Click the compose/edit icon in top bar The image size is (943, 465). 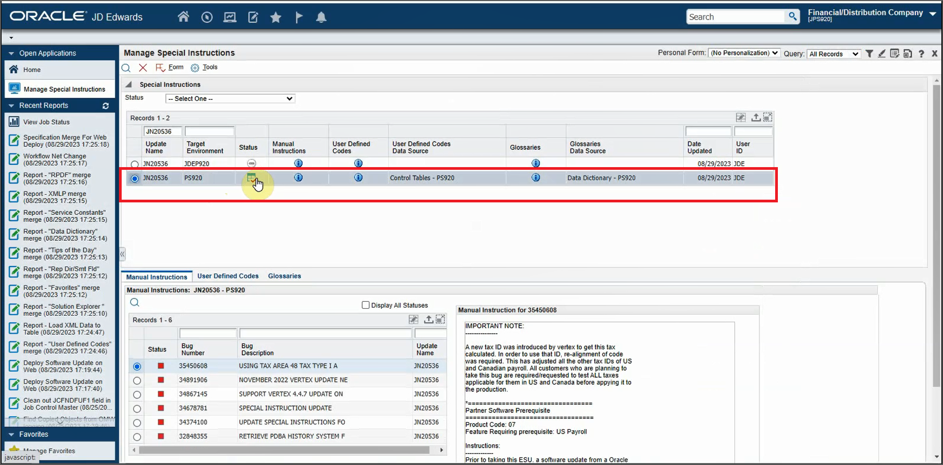click(x=253, y=17)
